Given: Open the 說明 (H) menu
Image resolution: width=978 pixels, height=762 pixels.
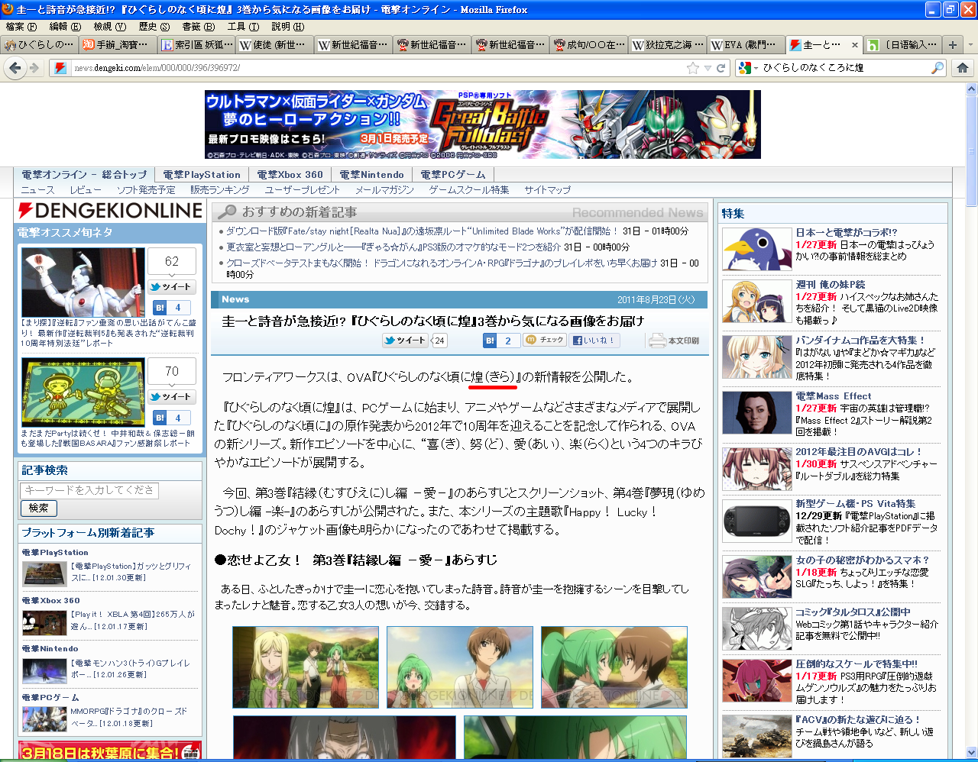Looking at the screenshot, I should click(x=288, y=27).
